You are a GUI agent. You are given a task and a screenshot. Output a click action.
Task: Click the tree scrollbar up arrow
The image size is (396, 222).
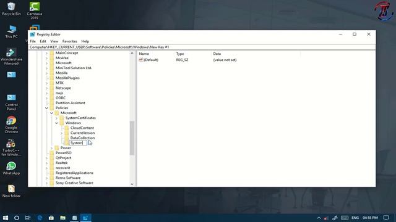click(132, 53)
